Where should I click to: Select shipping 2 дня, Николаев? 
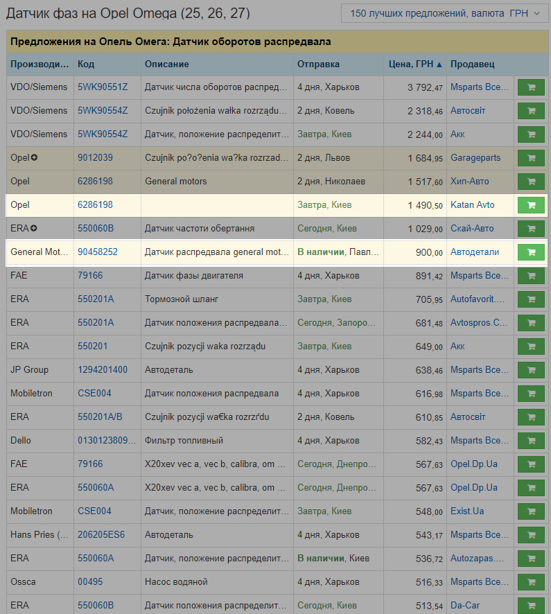point(331,182)
